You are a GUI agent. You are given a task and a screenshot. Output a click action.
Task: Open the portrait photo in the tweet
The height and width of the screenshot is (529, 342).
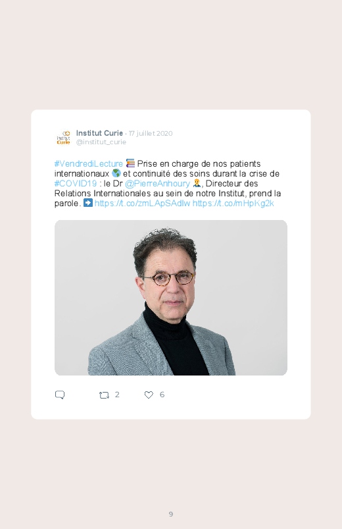tap(171, 298)
